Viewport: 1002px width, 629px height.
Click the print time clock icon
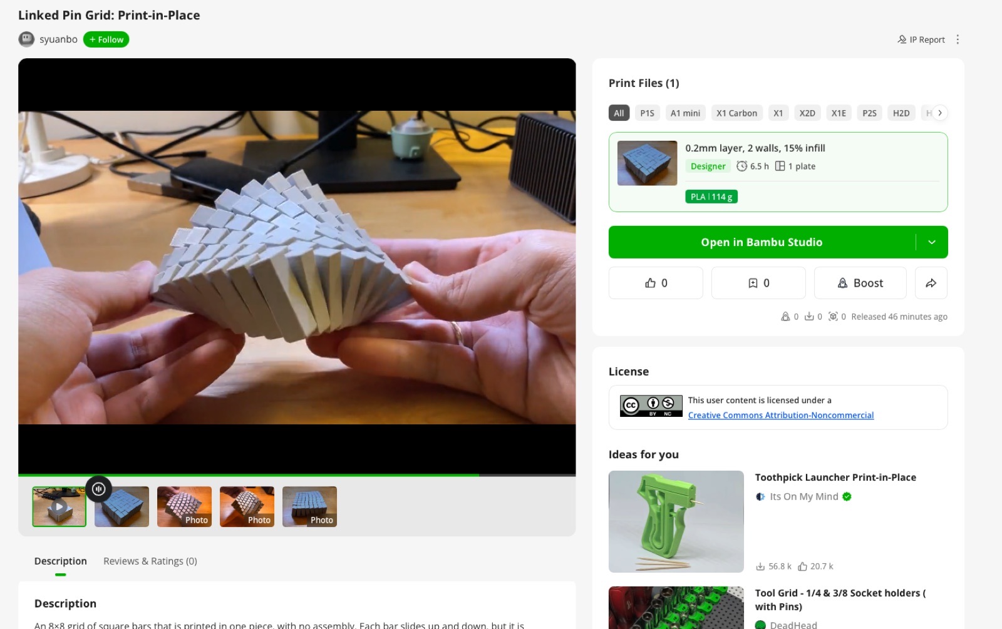tap(741, 166)
